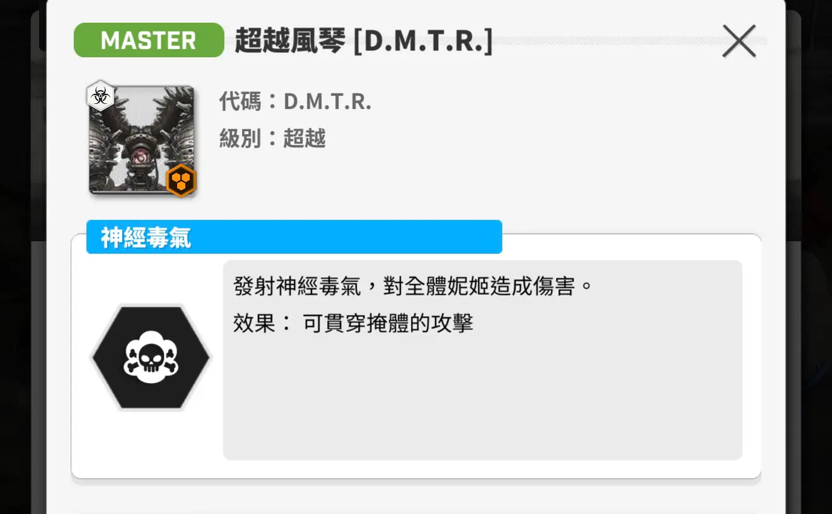Viewport: 832px width, 514px height.
Task: Click the 發射神經毒氣 description sentence
Action: coord(413,287)
